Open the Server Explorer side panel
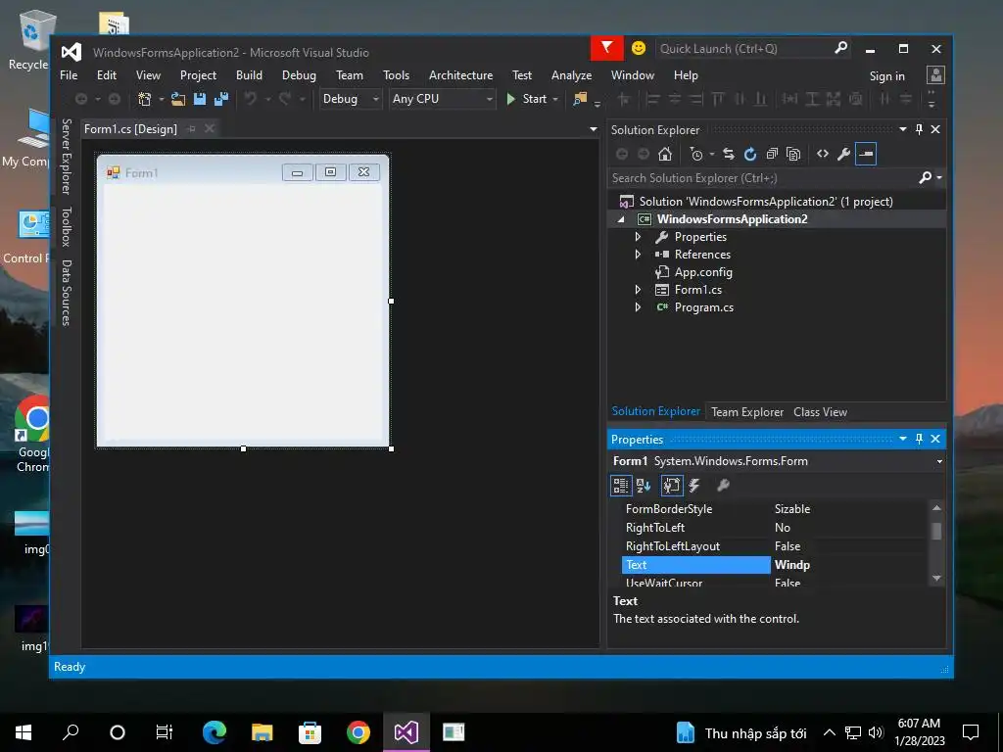 click(66, 157)
